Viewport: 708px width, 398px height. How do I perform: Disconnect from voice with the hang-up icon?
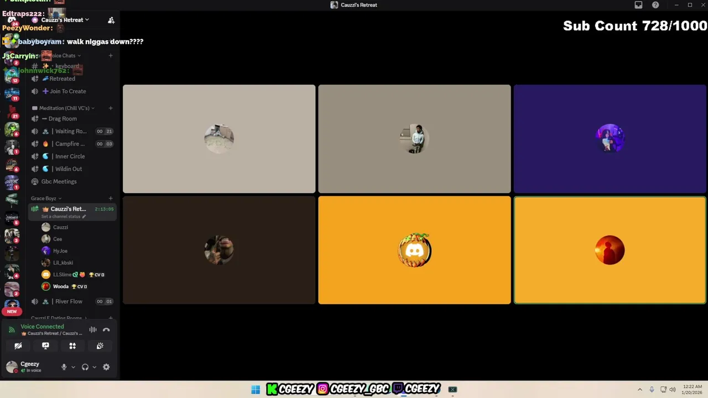[106, 330]
